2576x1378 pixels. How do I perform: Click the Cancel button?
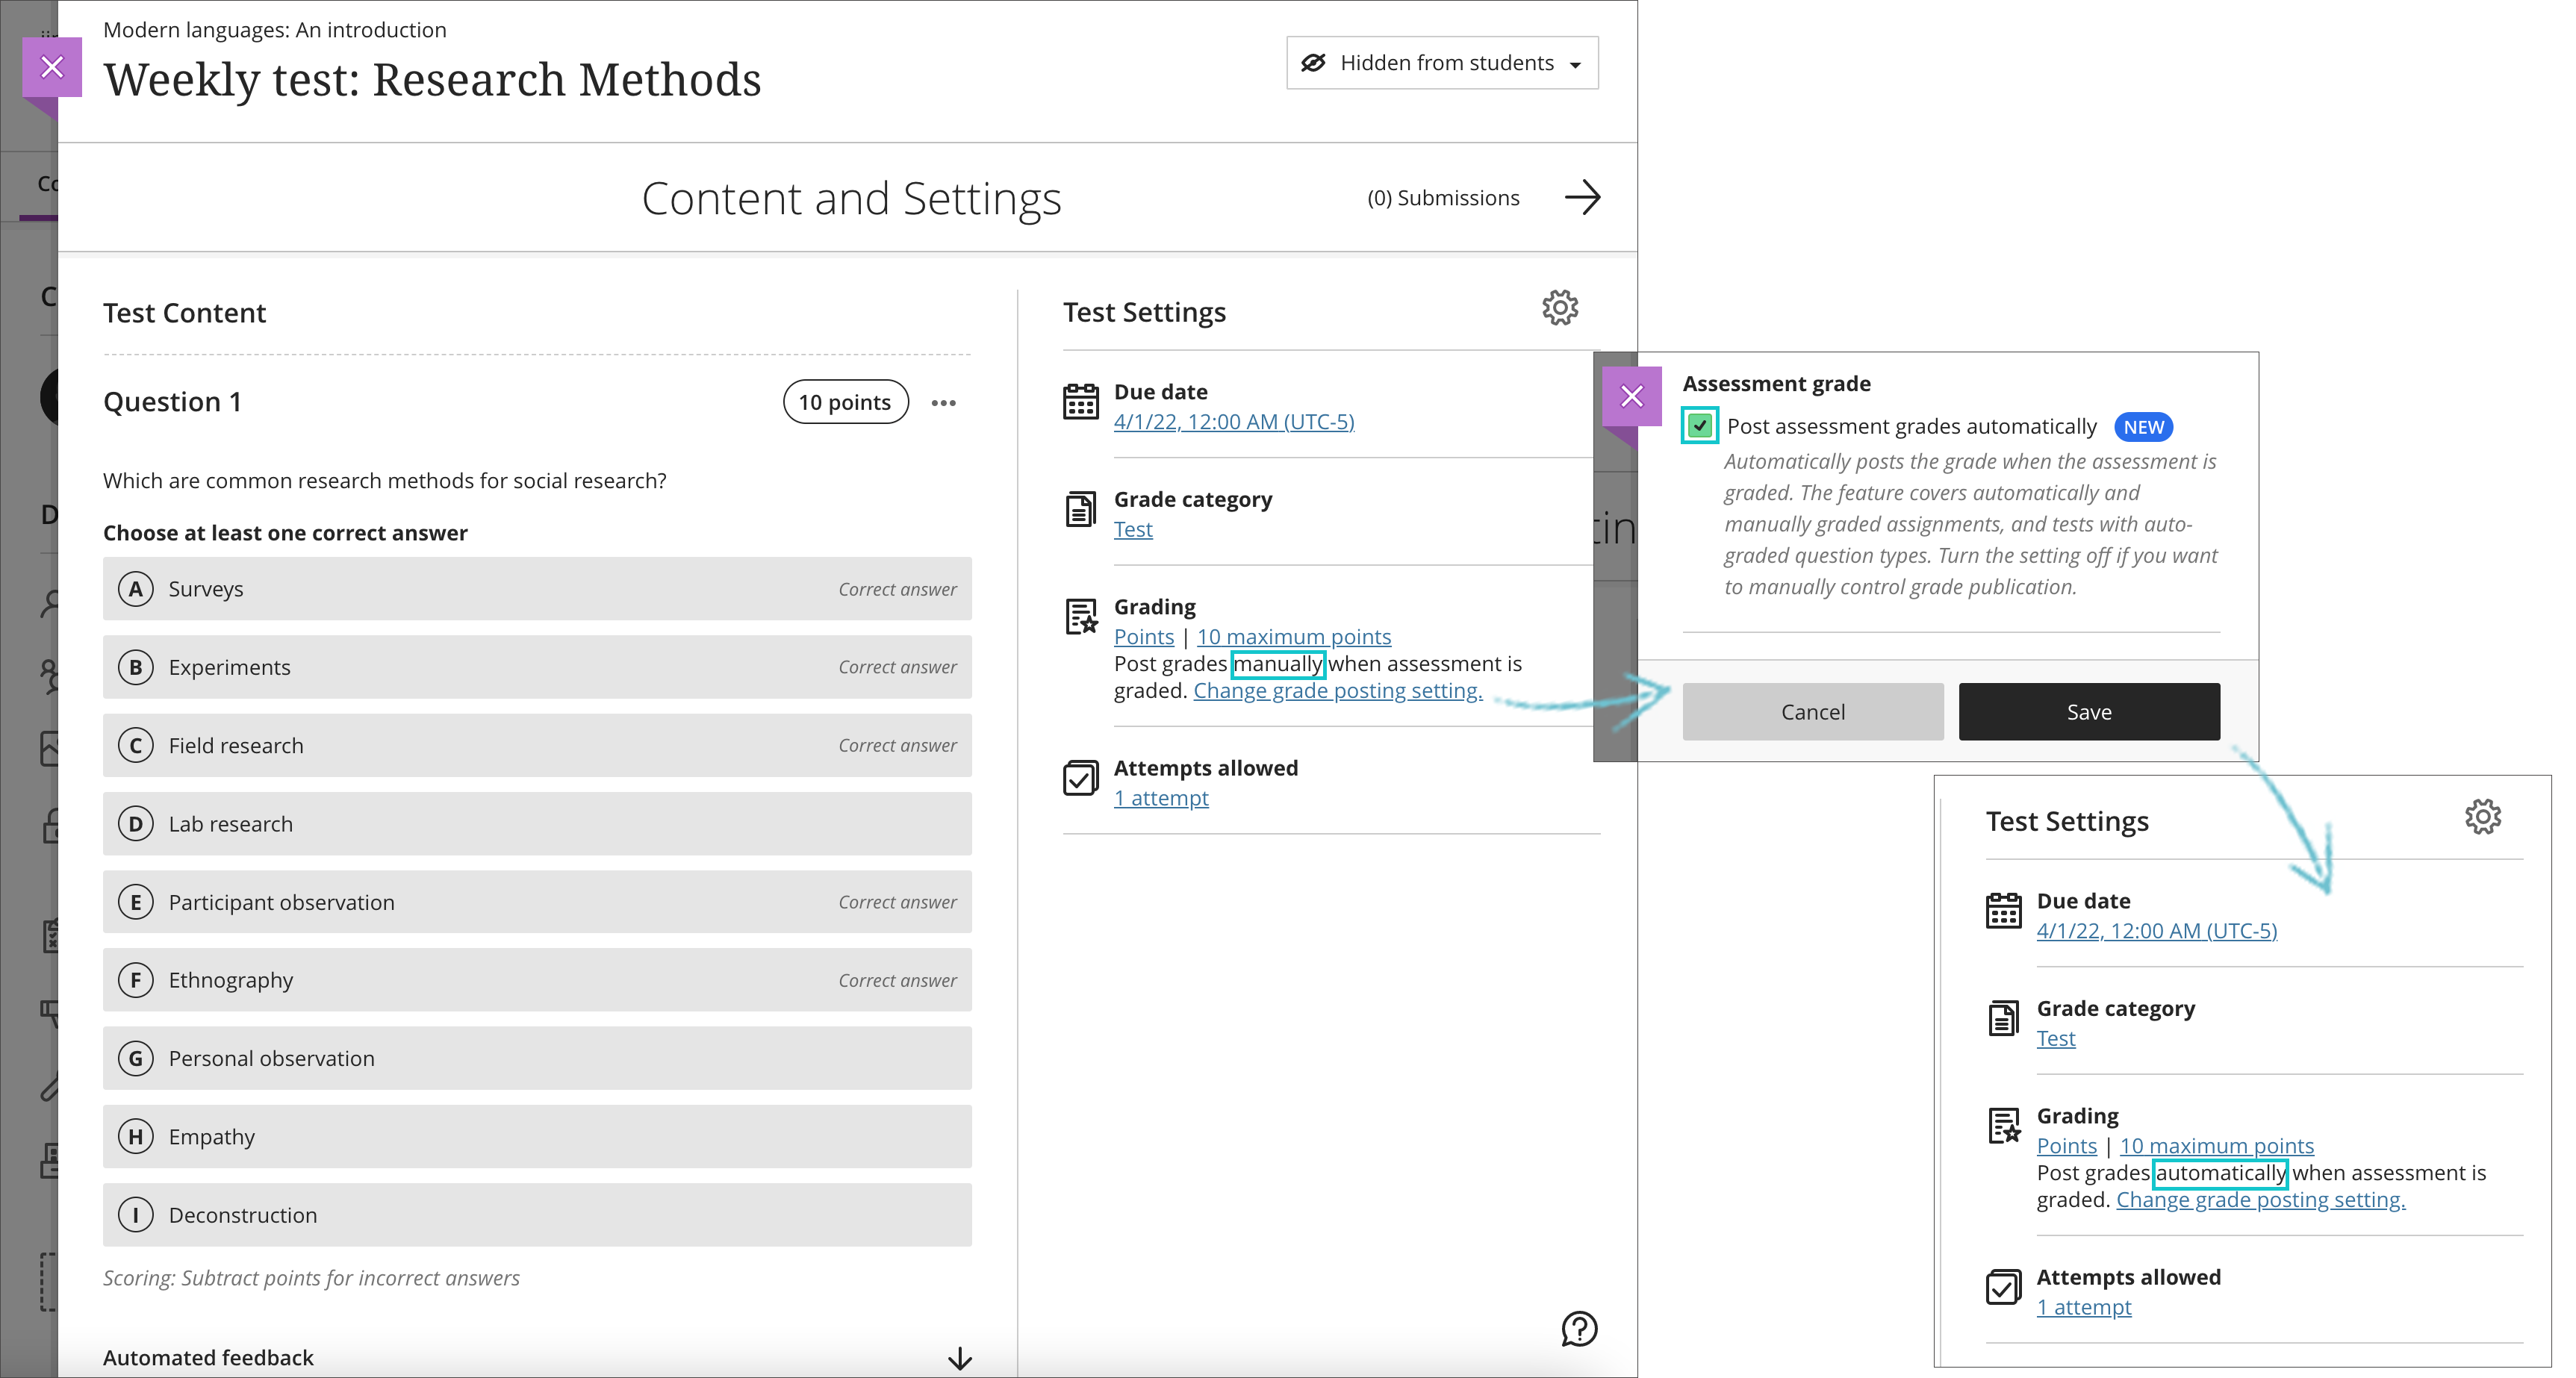1812,712
